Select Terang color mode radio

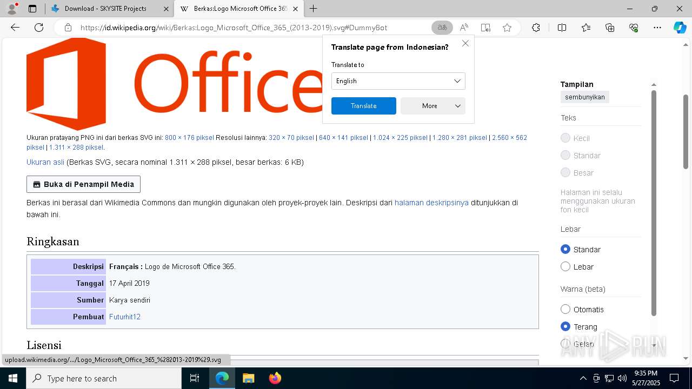point(565,326)
